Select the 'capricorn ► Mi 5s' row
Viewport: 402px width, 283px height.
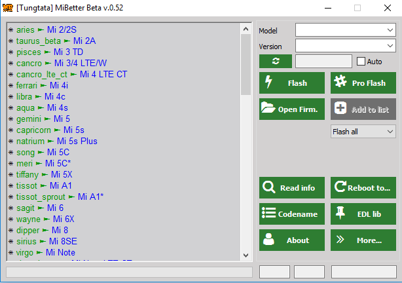tap(124, 130)
